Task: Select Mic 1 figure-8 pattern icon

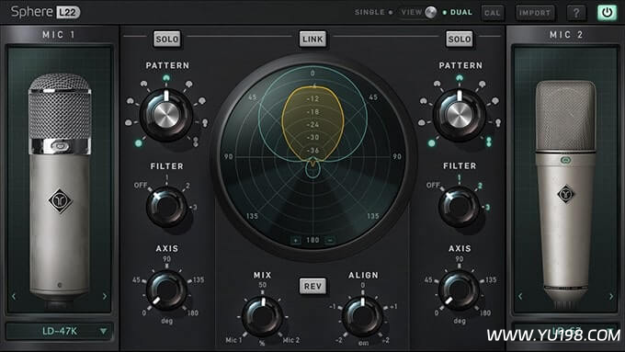Action: [x=195, y=142]
